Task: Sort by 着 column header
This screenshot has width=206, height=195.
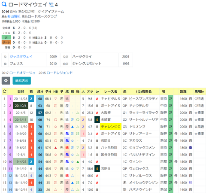Action: pyautogui.click(x=31, y=91)
